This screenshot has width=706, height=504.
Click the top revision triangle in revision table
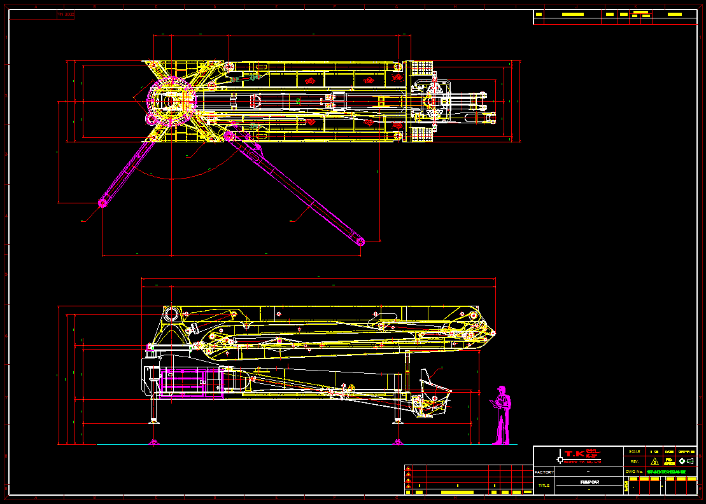tap(408, 469)
